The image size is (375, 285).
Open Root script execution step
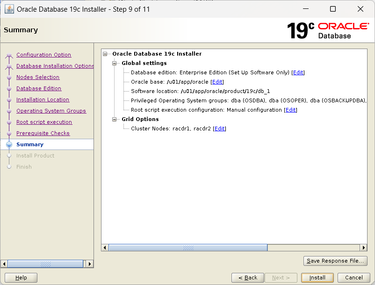(x=44, y=122)
